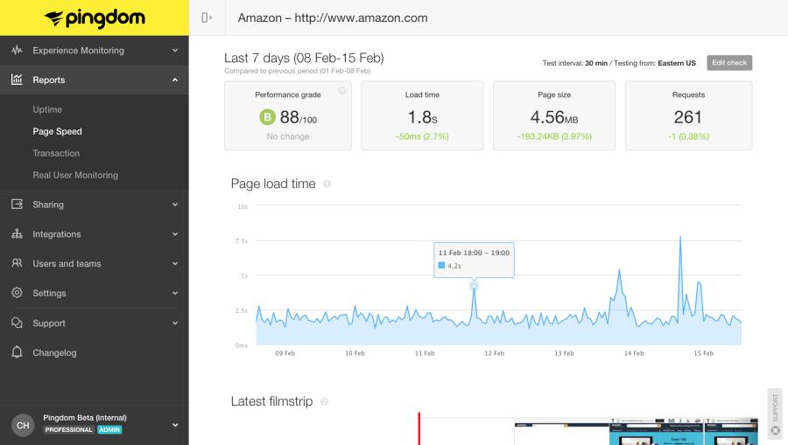The width and height of the screenshot is (788, 445).
Task: Expand the Experience Monitoring menu chevron
Action: point(175,50)
